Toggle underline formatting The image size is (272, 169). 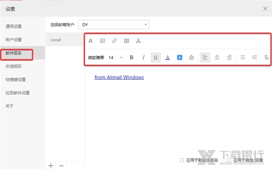(x=155, y=58)
